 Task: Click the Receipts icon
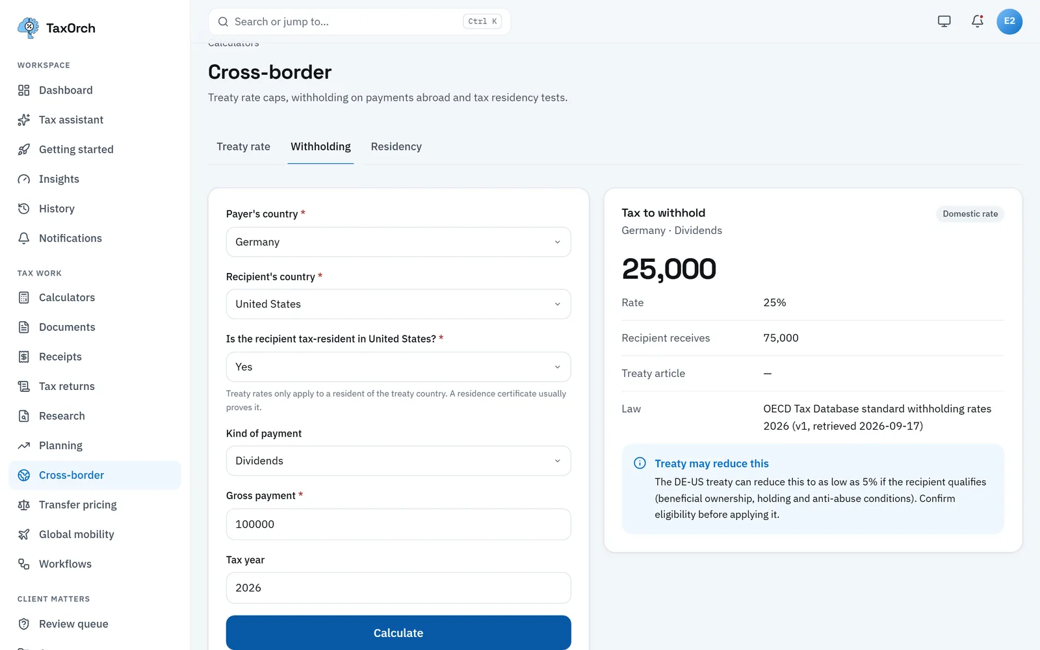(x=24, y=357)
